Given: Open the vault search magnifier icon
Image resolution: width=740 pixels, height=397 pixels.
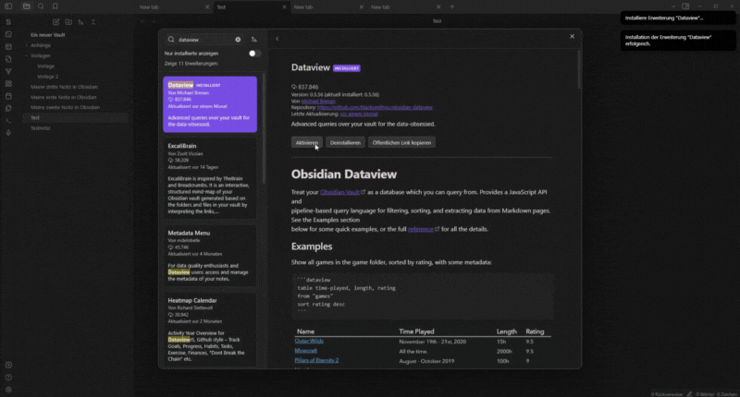Looking at the screenshot, I should point(41,6).
